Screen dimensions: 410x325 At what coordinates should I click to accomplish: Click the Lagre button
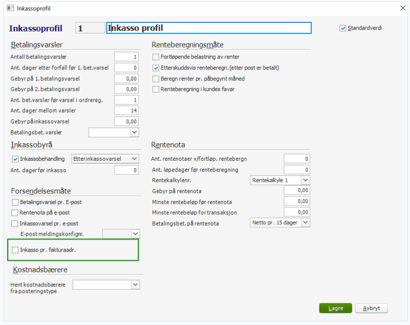335,309
